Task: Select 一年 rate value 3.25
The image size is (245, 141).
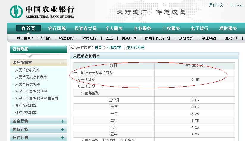Action: coord(195,114)
